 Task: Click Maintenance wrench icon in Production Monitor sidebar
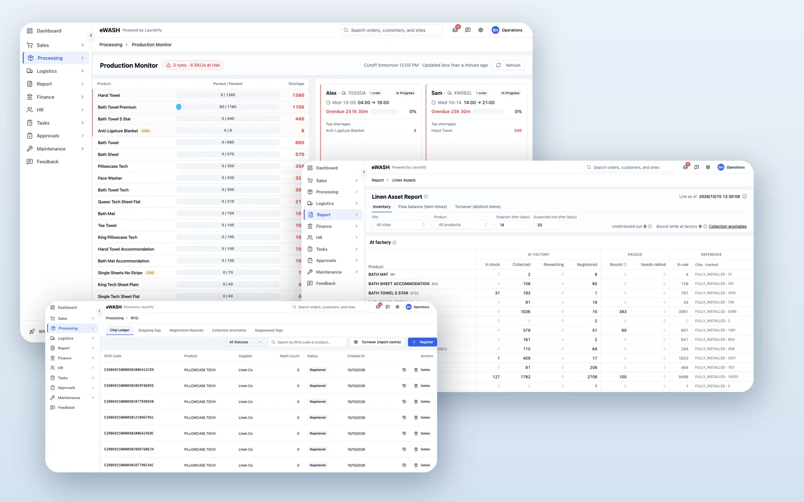click(30, 149)
